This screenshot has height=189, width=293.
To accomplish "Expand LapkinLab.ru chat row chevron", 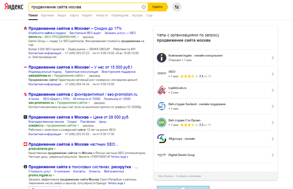I will (273, 91).
